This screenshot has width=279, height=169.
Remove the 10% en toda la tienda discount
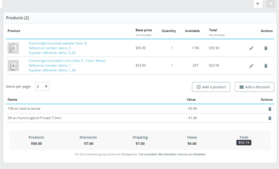[270, 109]
